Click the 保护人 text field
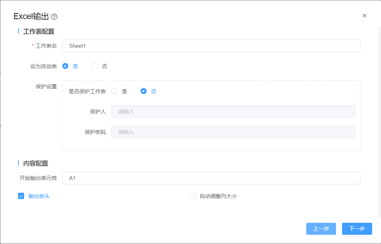The image size is (381, 244). tap(233, 112)
